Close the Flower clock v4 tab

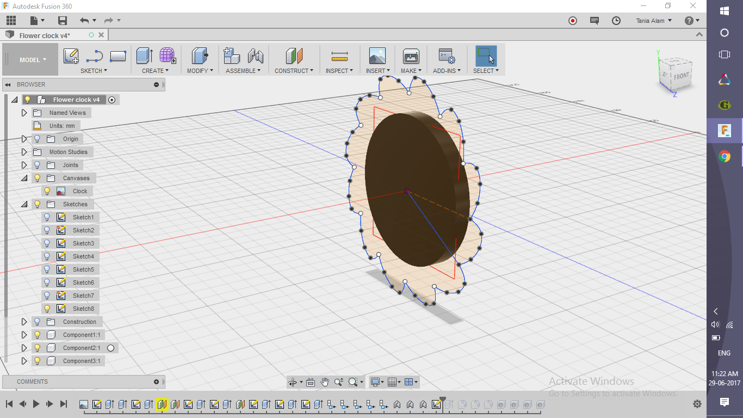[101, 35]
